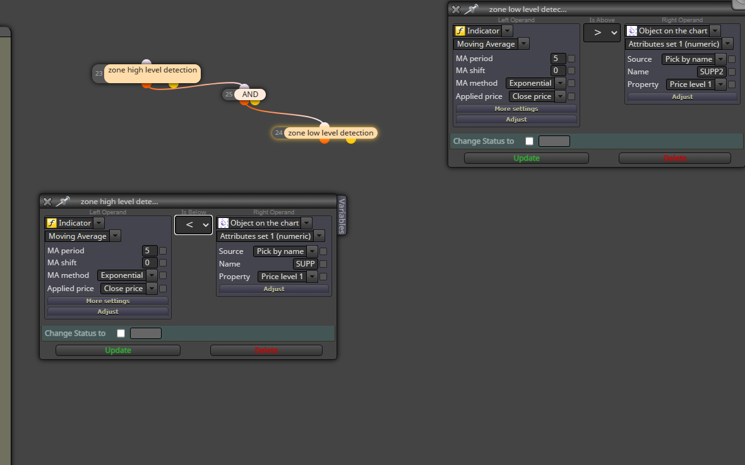Open the Is Above operator dropdown
Viewport: 745px width, 465px height.
coord(602,33)
